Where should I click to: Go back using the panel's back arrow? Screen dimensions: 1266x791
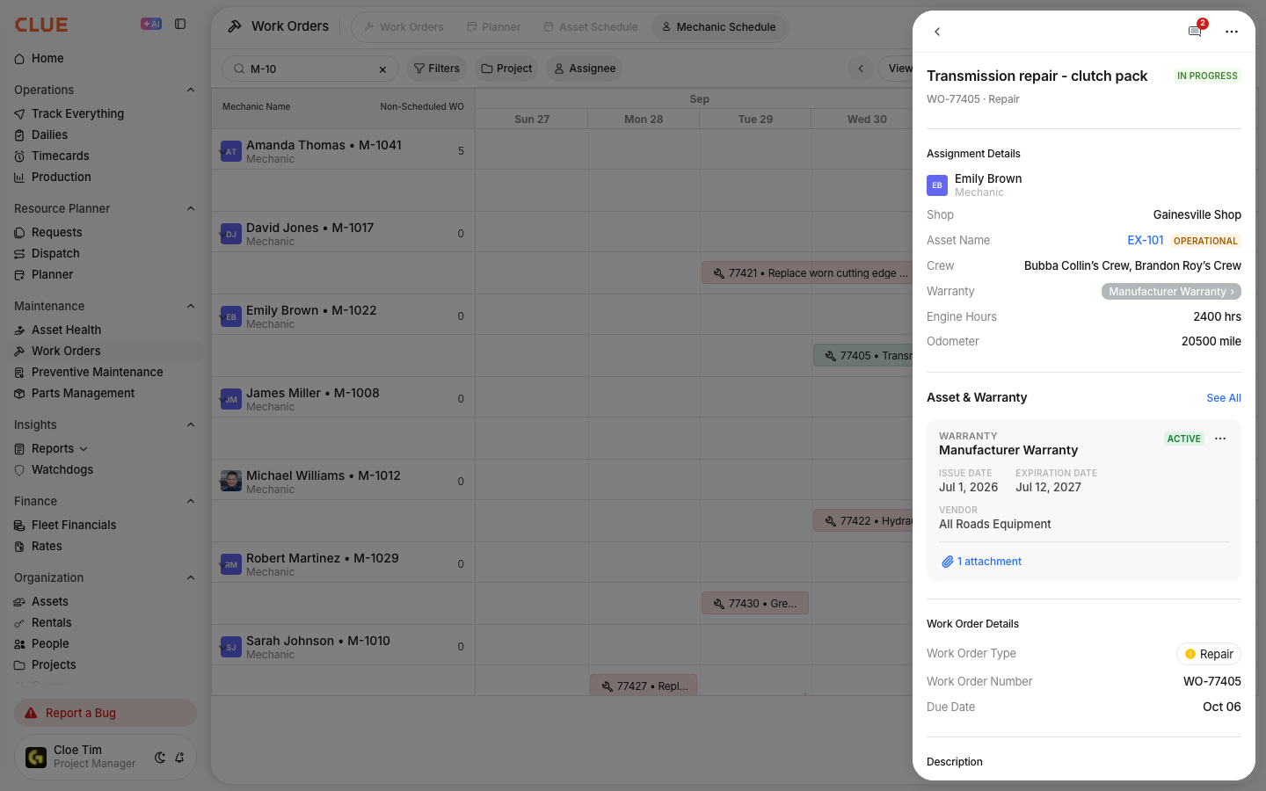pyautogui.click(x=937, y=32)
